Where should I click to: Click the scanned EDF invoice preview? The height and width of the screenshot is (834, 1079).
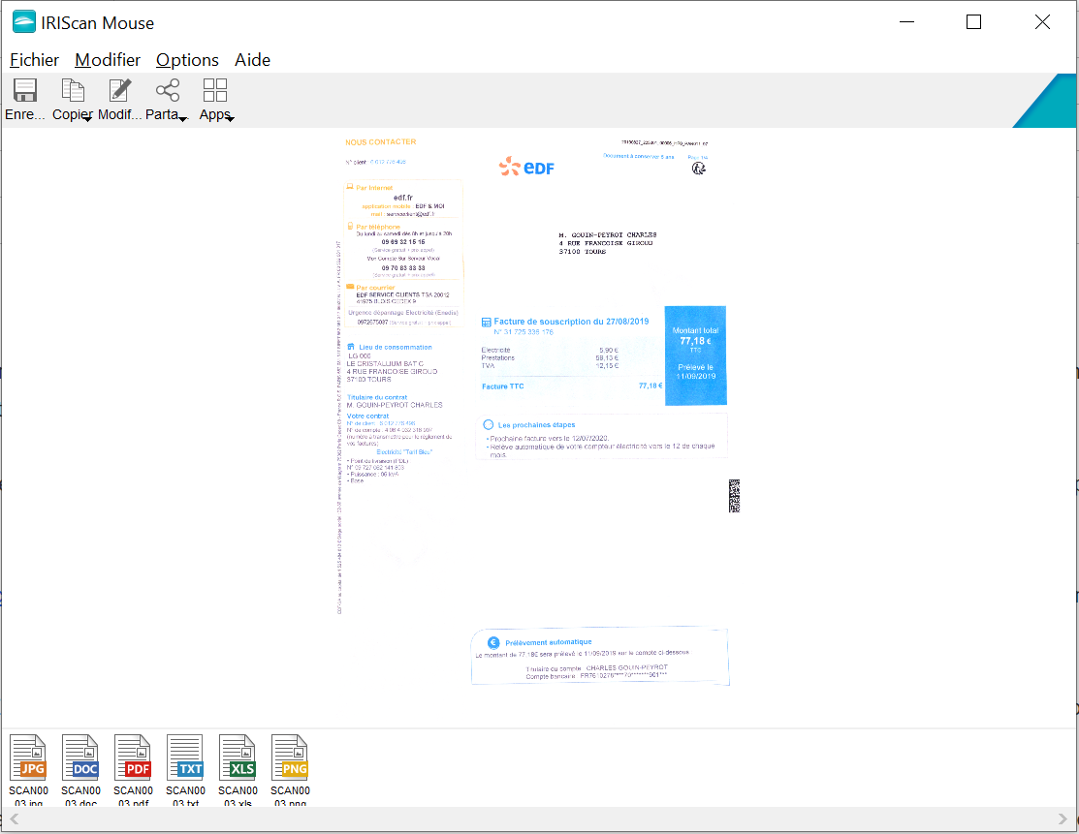pos(537,412)
